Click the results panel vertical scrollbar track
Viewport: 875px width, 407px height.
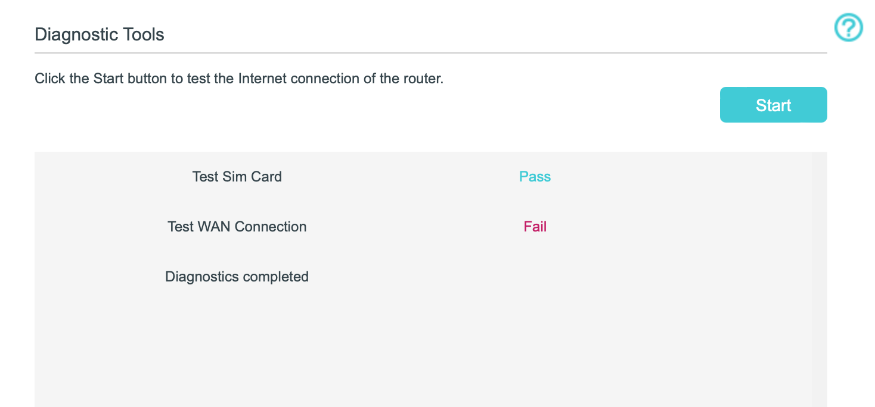pos(820,280)
